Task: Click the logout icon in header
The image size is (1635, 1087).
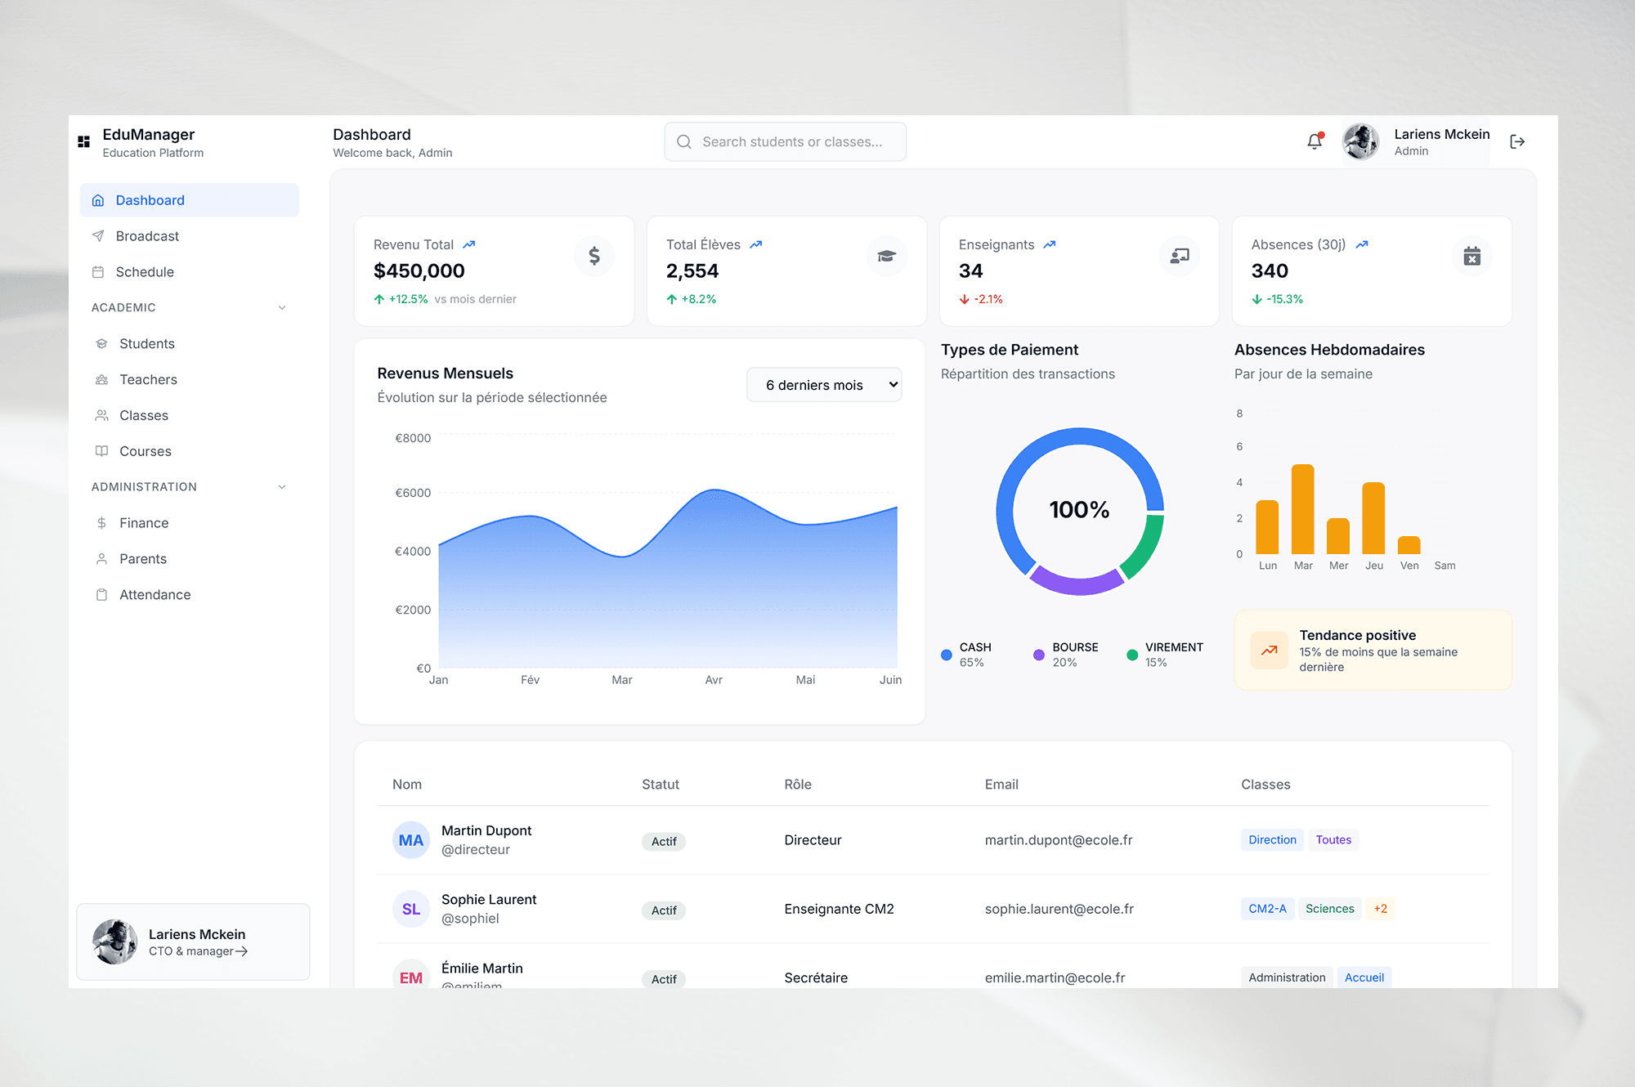Action: (x=1517, y=141)
